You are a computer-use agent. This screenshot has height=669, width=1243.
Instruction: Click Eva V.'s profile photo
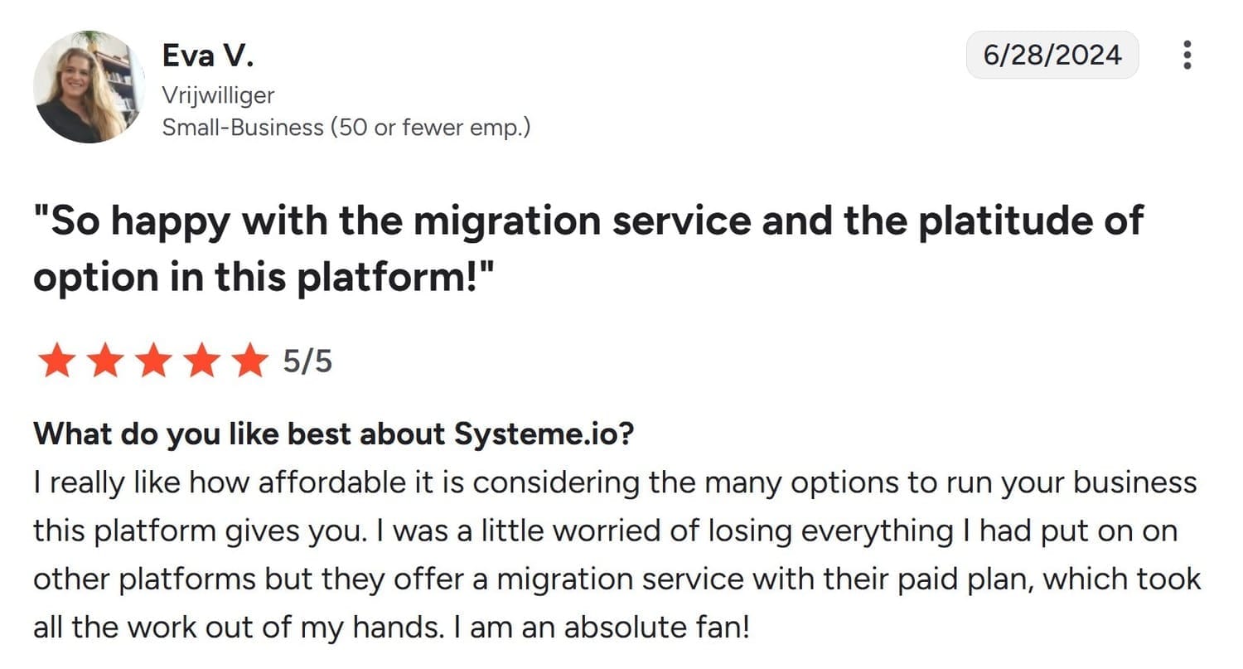(x=89, y=87)
